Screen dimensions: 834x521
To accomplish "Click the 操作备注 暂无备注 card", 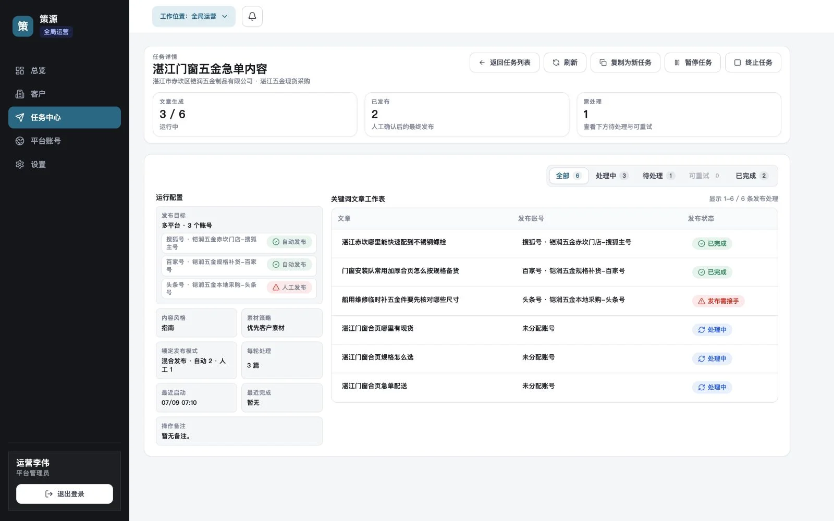I will point(239,431).
